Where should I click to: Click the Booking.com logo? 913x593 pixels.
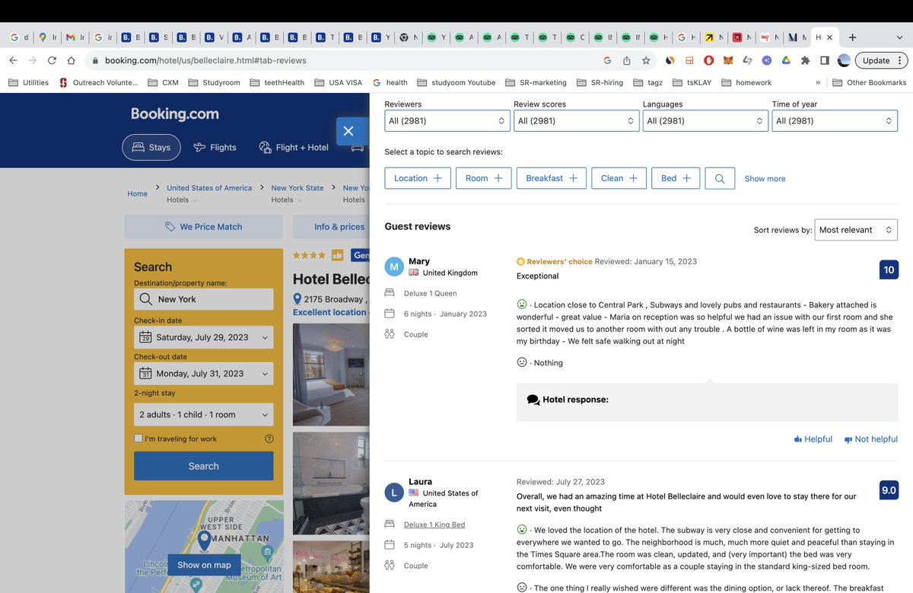[175, 114]
